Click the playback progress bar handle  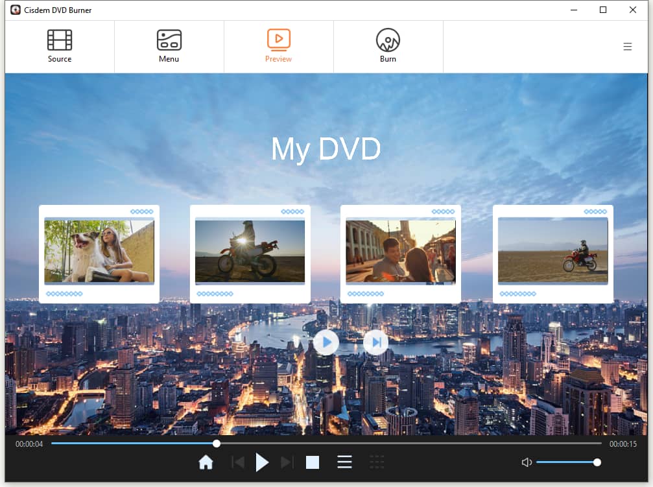pos(216,444)
